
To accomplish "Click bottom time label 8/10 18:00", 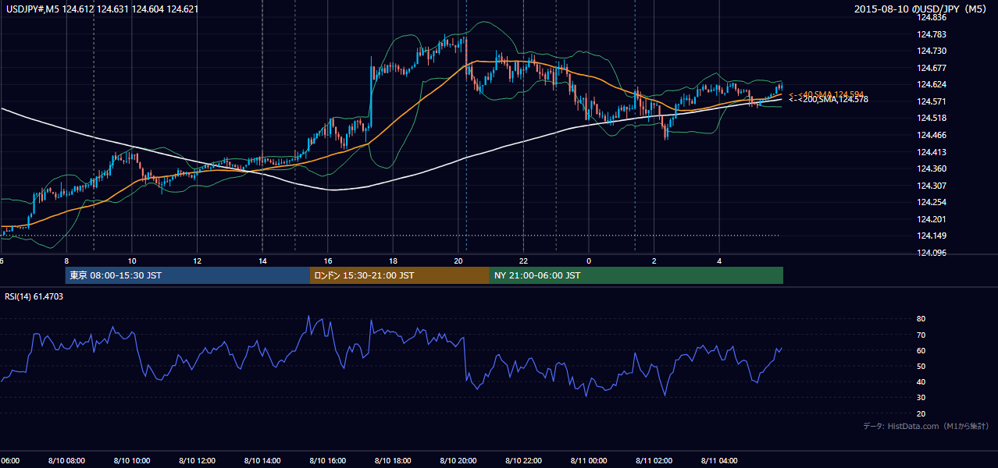I will [x=393, y=461].
